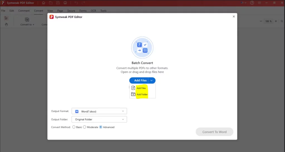Viewport: 285px width, 152px height.
Task: Click the search magnifier icon
Action: [282, 21]
